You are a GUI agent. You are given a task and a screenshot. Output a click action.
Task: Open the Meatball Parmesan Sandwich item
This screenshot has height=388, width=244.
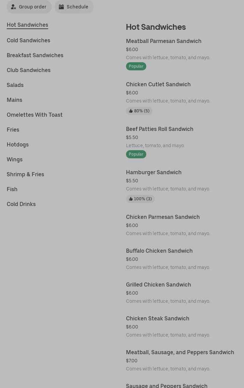tap(163, 41)
